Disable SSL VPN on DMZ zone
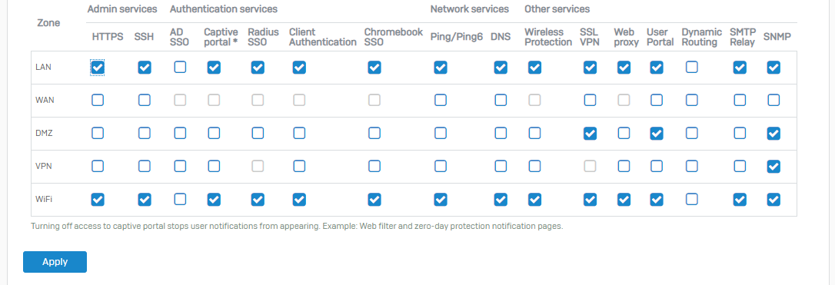835x285 pixels. 590,134
